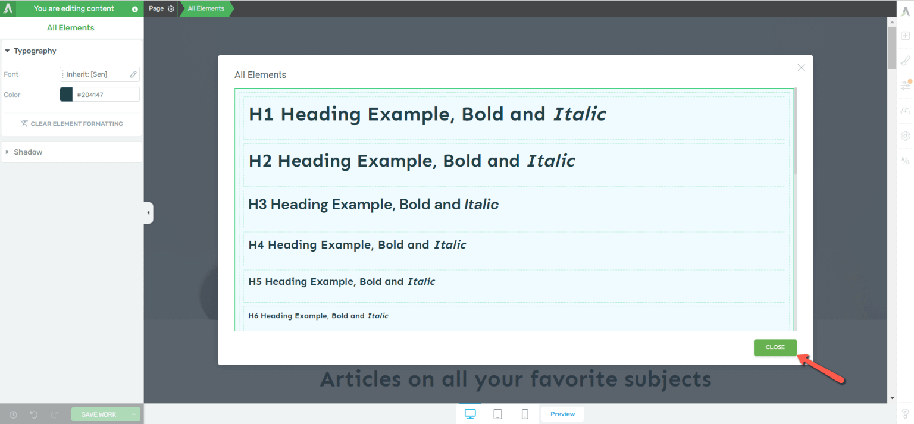This screenshot has width=914, height=424.
Task: Collapse the left sidebar panel
Action: pyautogui.click(x=148, y=212)
